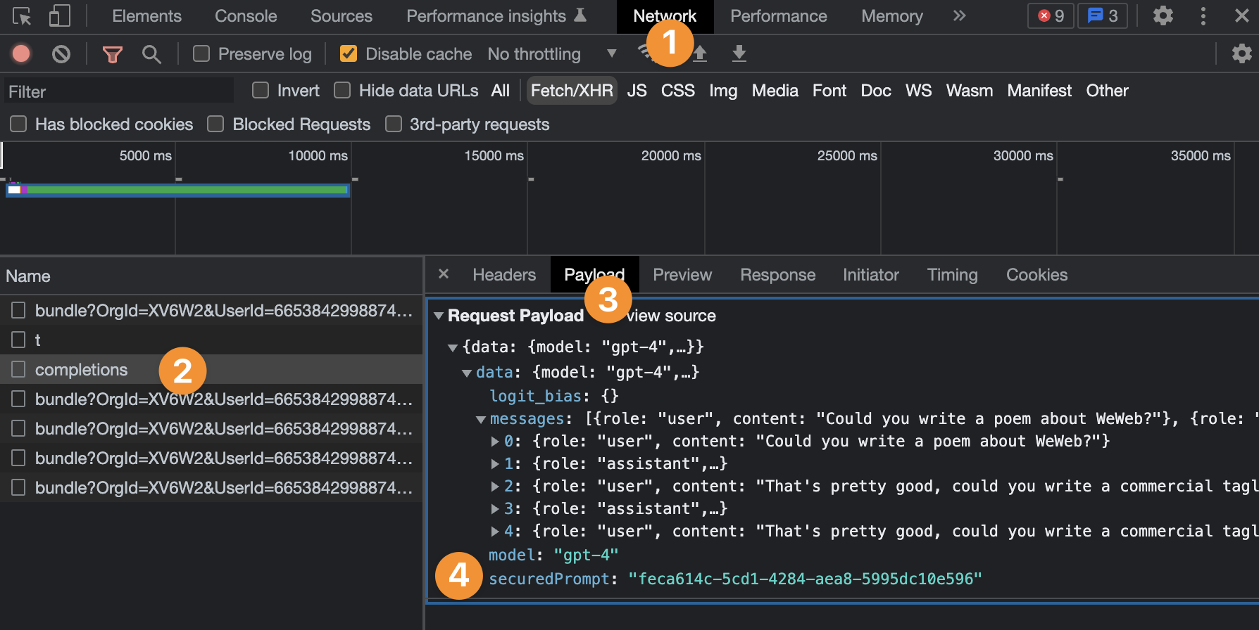Enable the Preserve log checkbox
1259x630 pixels.
(x=201, y=53)
